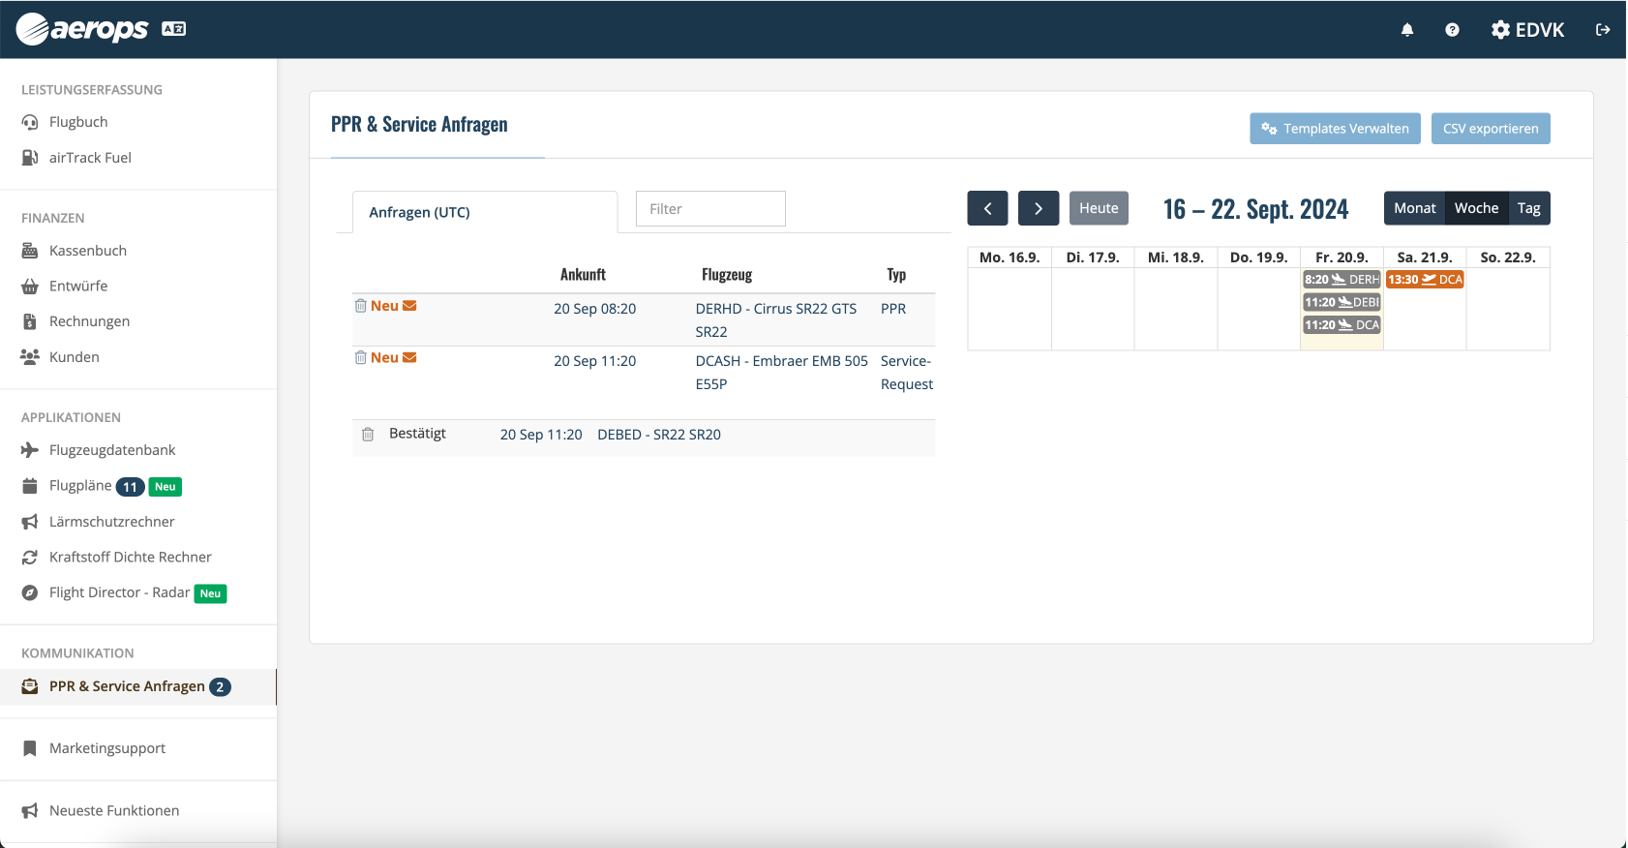1628x848 pixels.
Task: Switch calendar to Monat view
Action: pos(1414,208)
